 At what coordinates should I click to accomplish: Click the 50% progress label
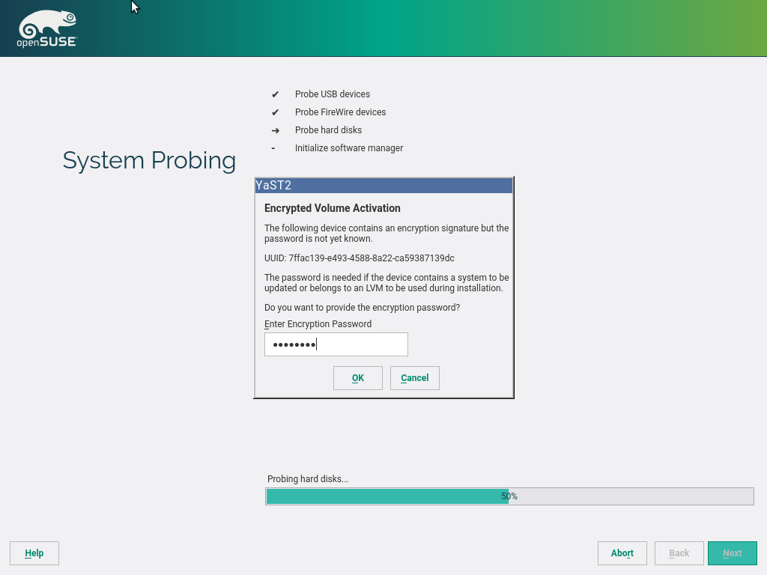click(x=509, y=496)
